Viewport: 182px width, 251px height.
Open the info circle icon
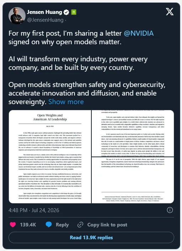coord(170,210)
